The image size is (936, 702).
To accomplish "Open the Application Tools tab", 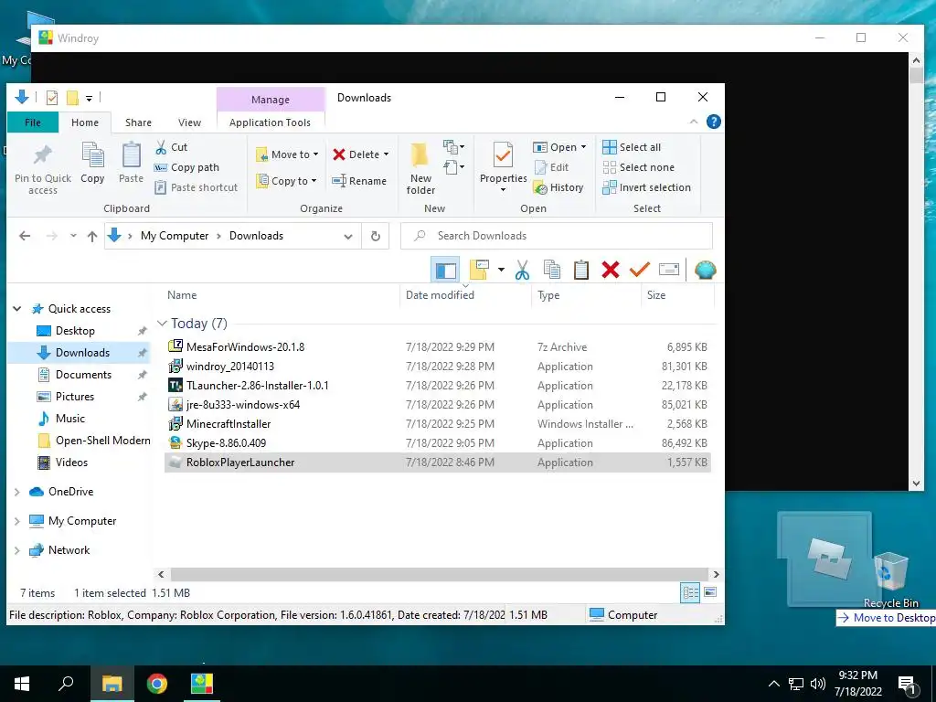I will click(270, 122).
